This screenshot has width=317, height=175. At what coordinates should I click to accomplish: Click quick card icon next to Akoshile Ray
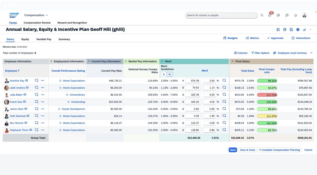pos(27,81)
